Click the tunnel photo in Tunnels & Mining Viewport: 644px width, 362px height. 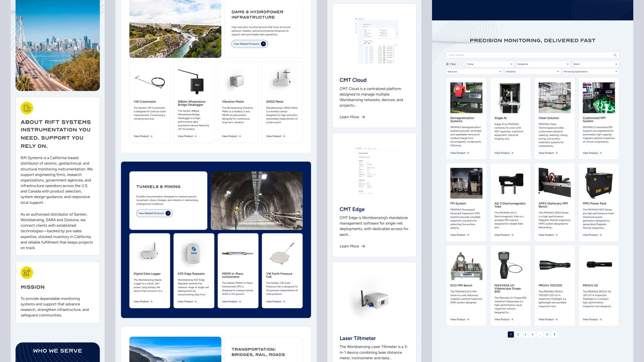tap(257, 200)
